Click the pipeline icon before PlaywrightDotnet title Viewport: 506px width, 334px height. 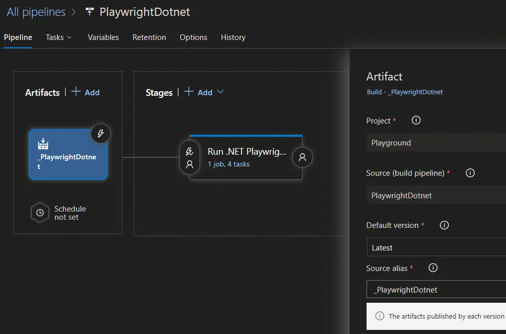[90, 12]
